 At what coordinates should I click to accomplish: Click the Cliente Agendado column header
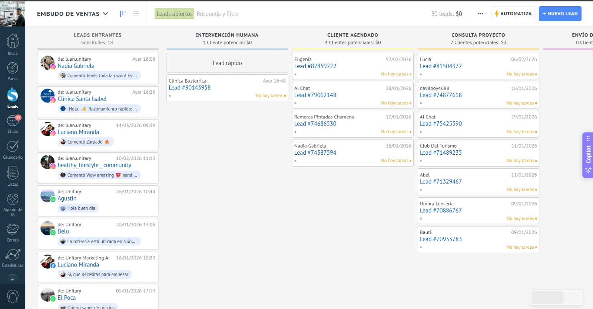(352, 35)
